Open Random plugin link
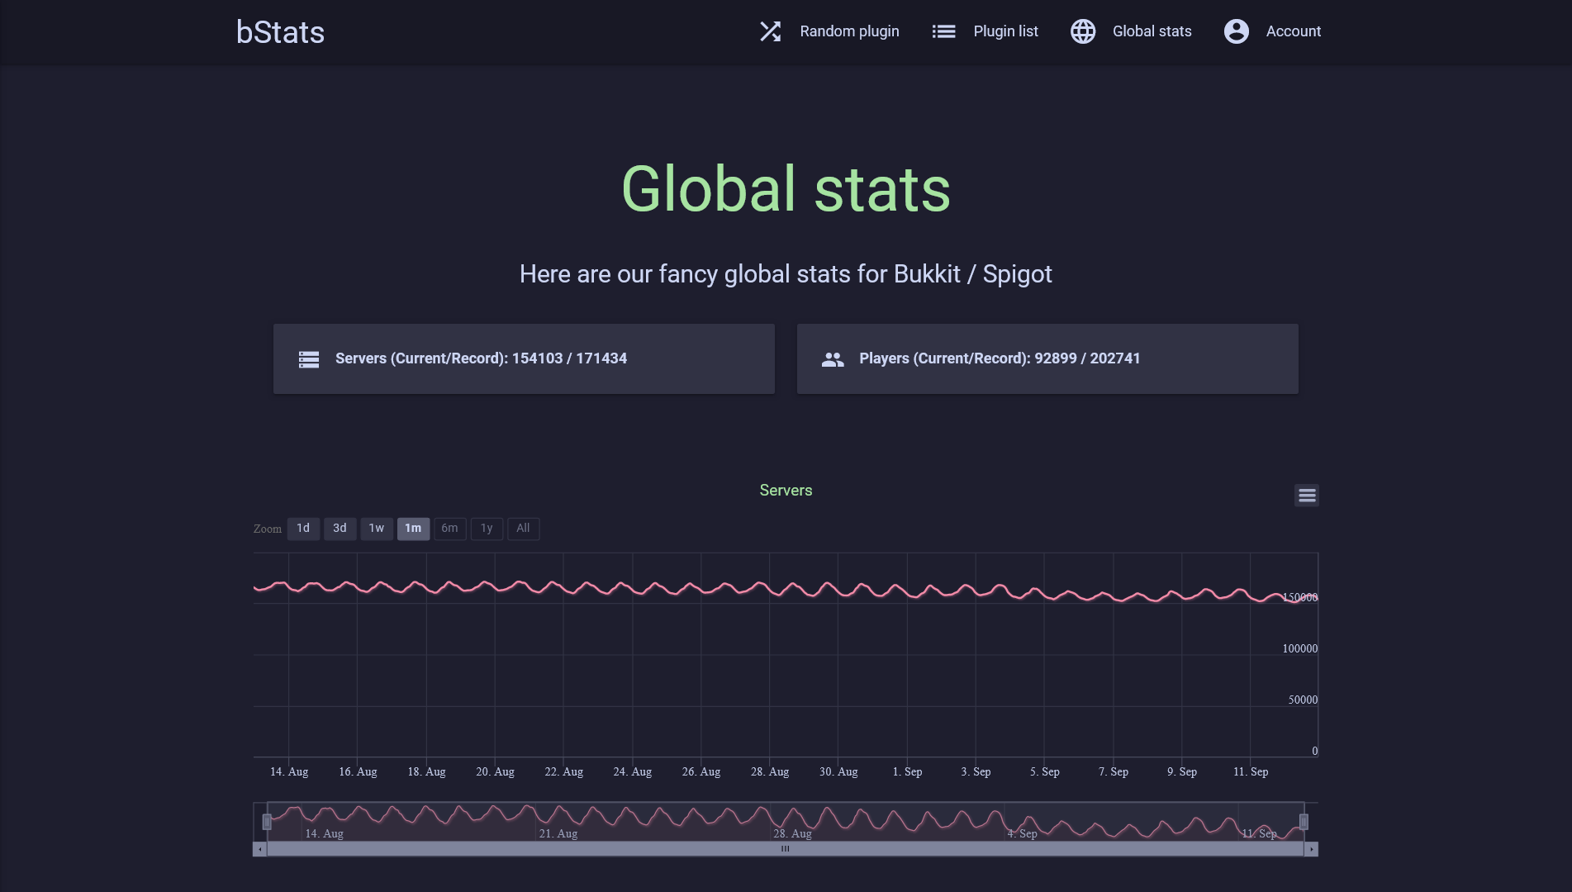1572x892 pixels. pyautogui.click(x=849, y=31)
